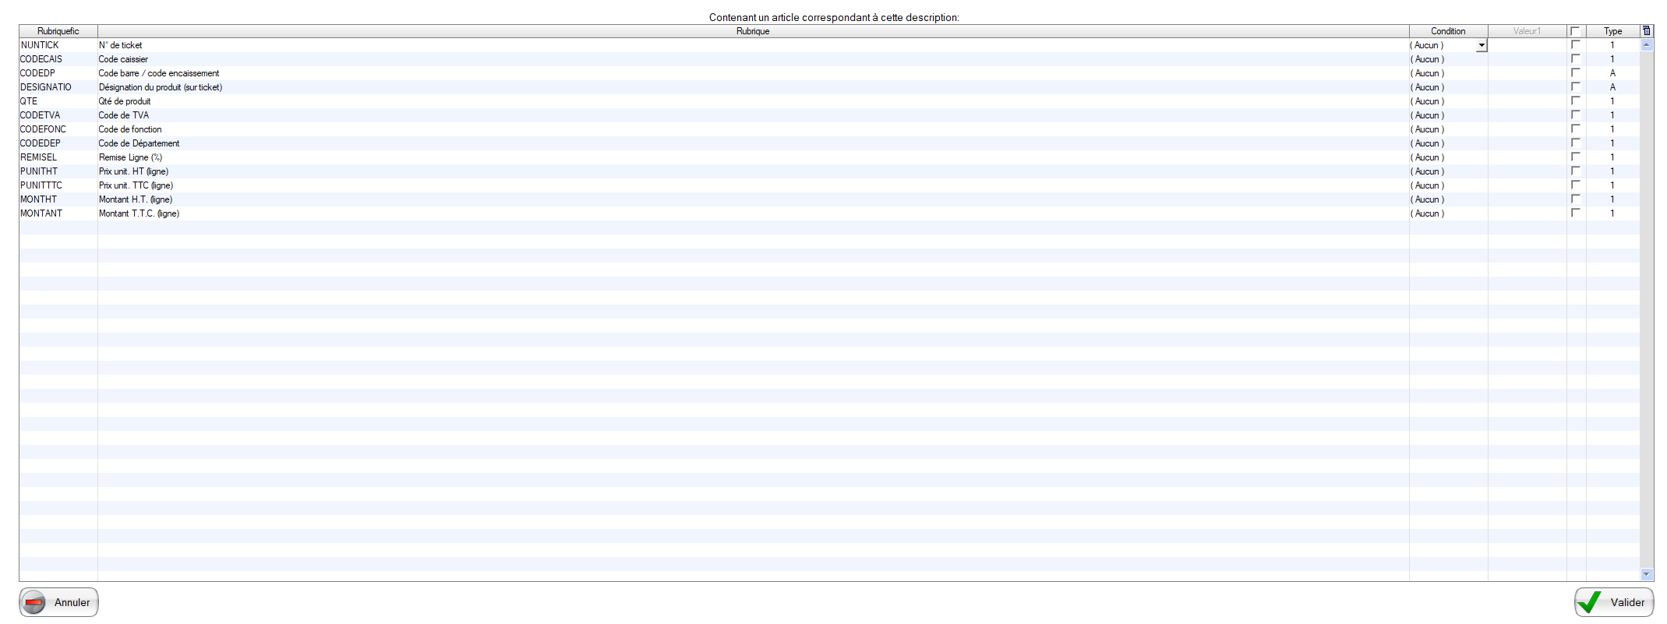Click the red minus icon on Annuler
Screen dimensions: 1667x624
click(x=35, y=602)
